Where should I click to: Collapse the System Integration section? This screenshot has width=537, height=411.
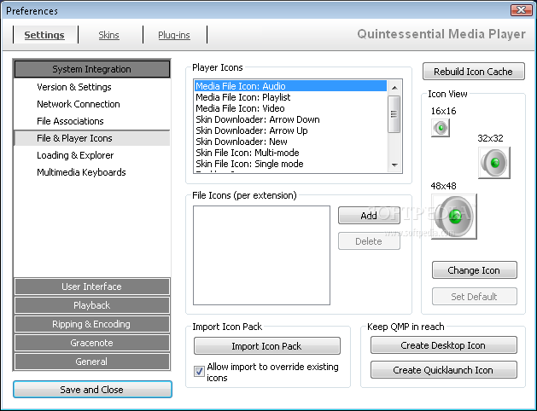pyautogui.click(x=92, y=69)
